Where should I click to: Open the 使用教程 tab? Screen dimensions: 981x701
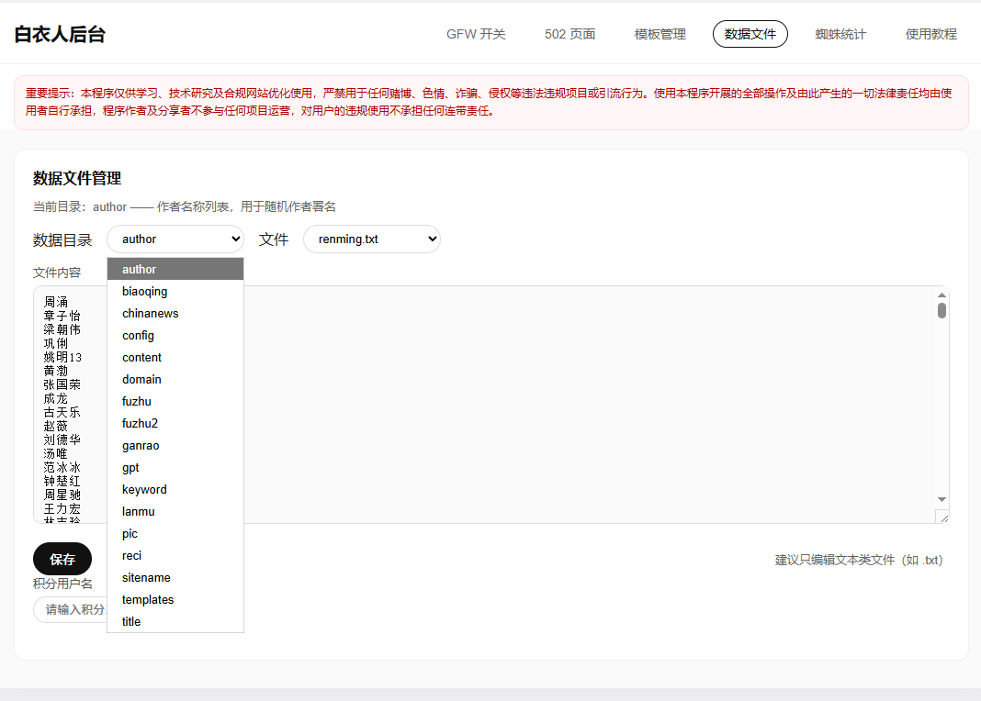(x=930, y=34)
